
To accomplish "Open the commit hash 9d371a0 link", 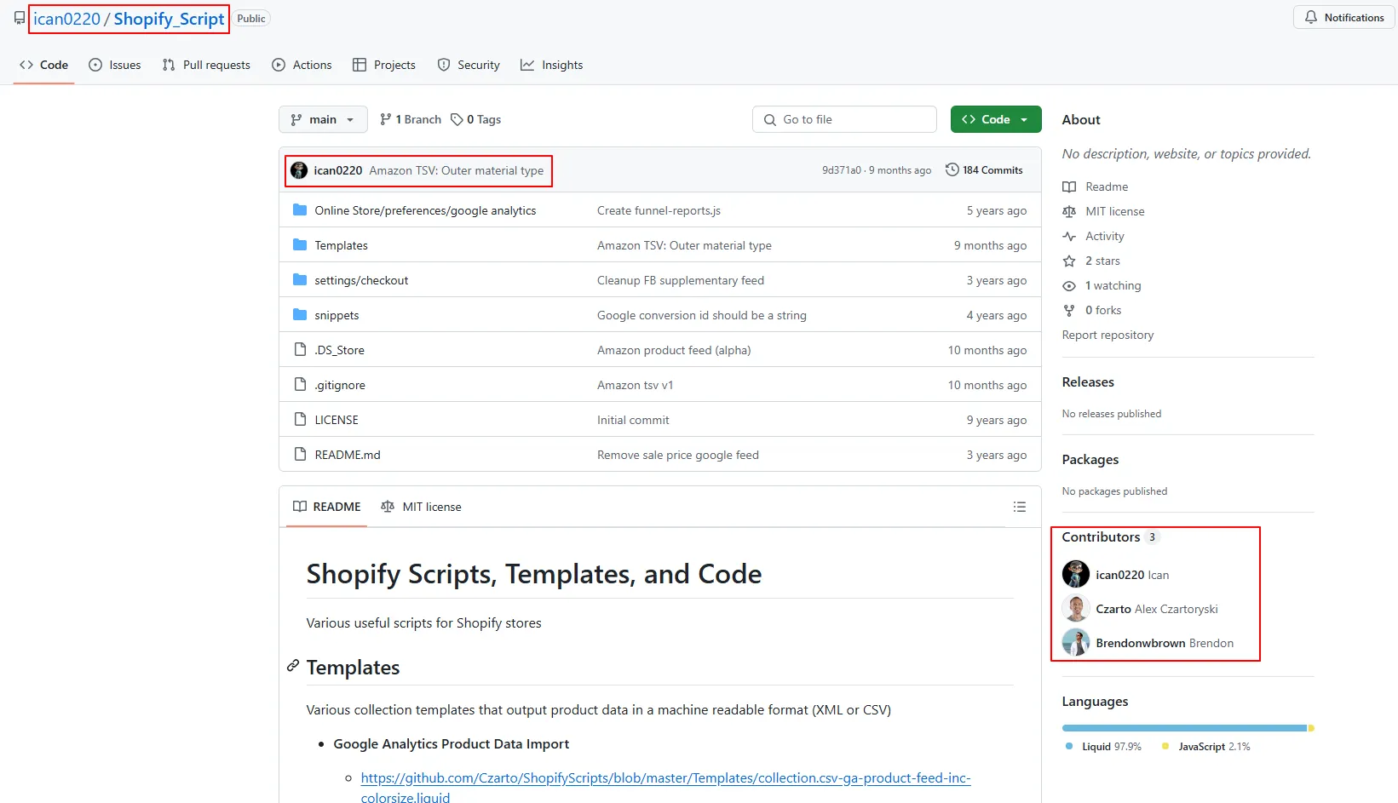I will pos(842,170).
